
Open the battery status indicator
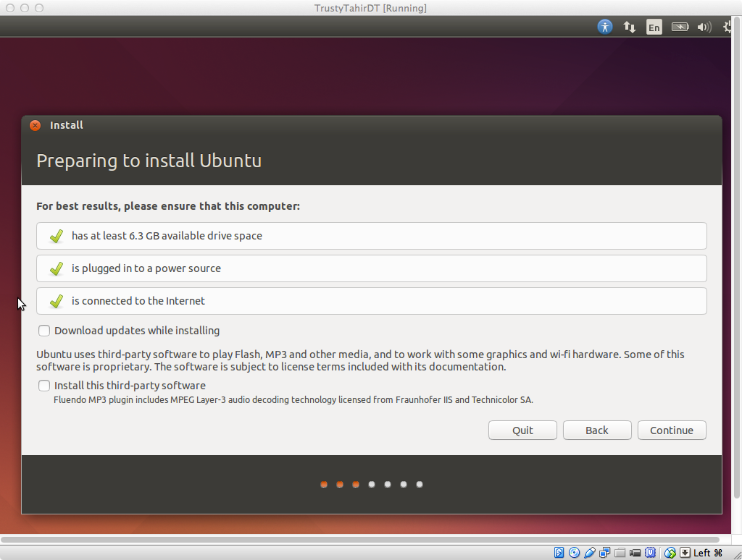point(680,27)
